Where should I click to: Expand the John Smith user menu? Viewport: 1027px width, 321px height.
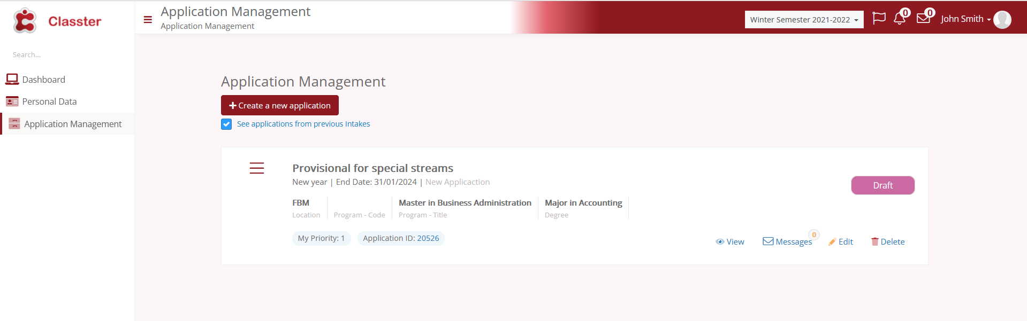[966, 19]
